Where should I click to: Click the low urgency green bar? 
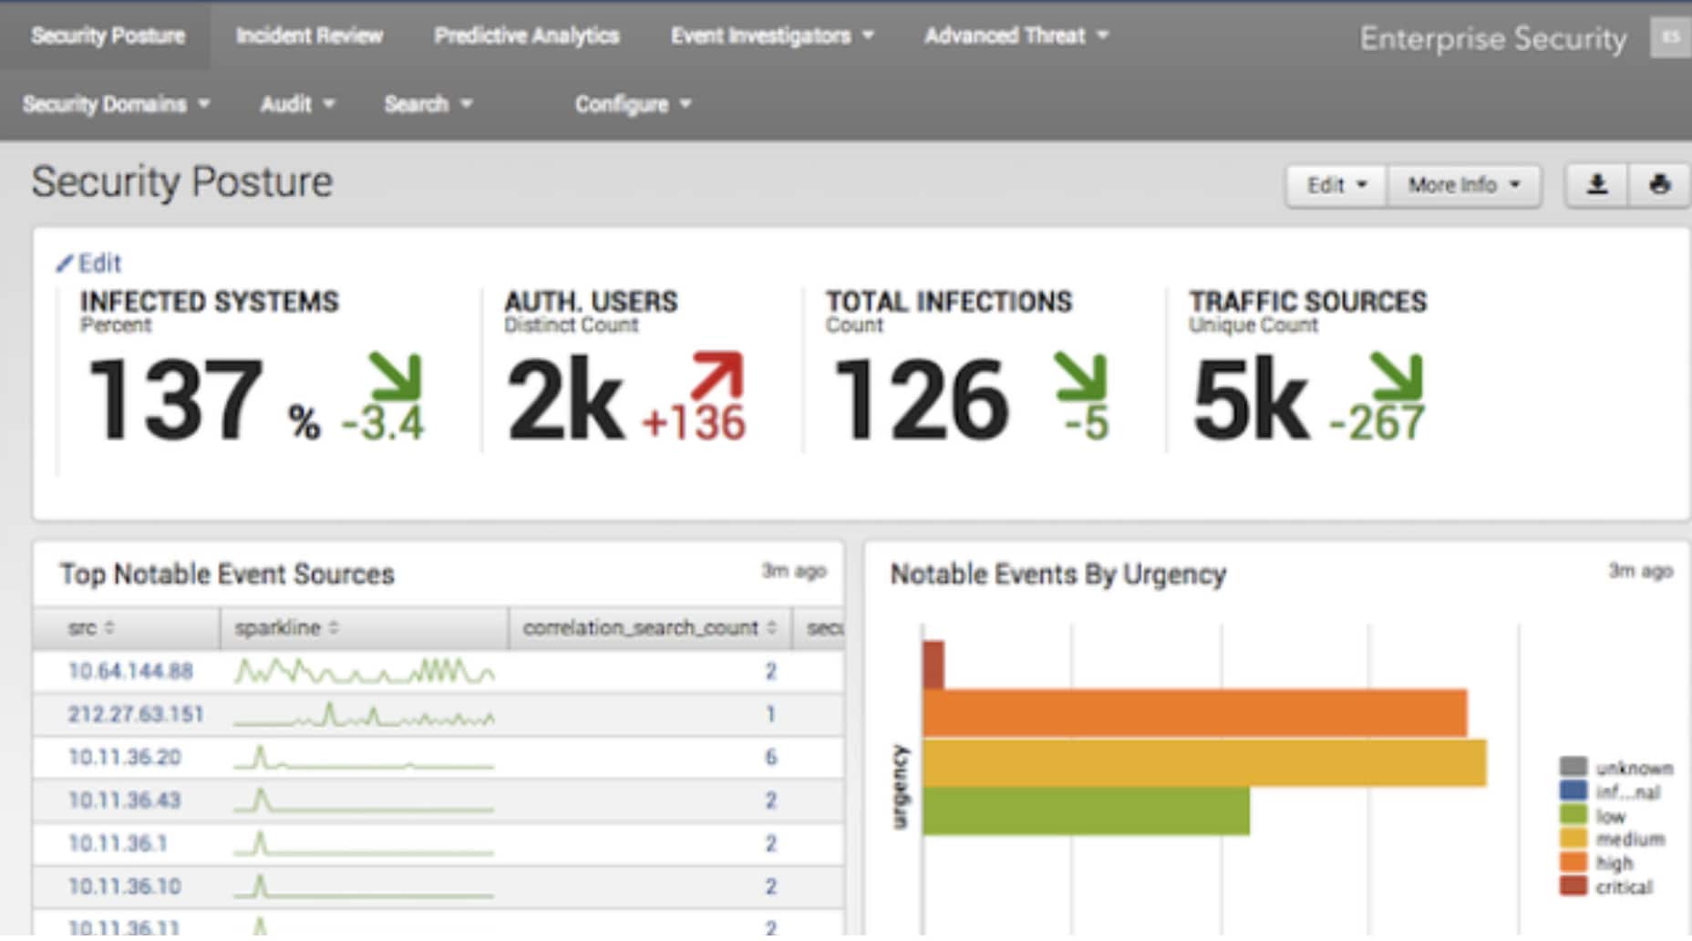click(x=1086, y=812)
